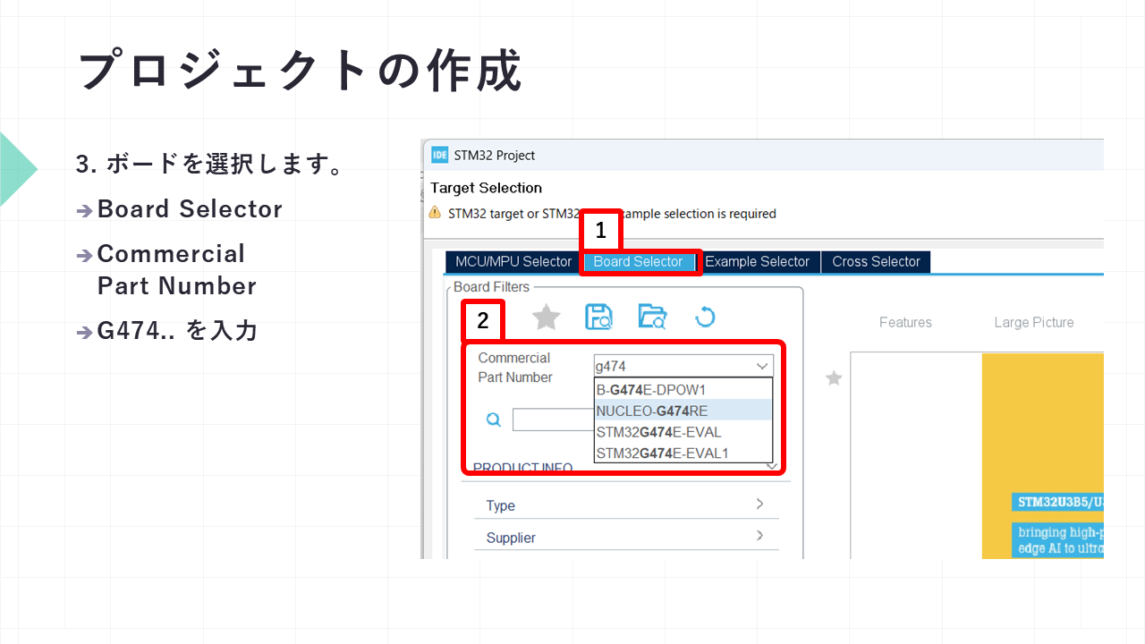Select NUCLEO-G474RE in the dropdown list
Image resolution: width=1145 pixels, height=644 pixels.
coord(683,411)
